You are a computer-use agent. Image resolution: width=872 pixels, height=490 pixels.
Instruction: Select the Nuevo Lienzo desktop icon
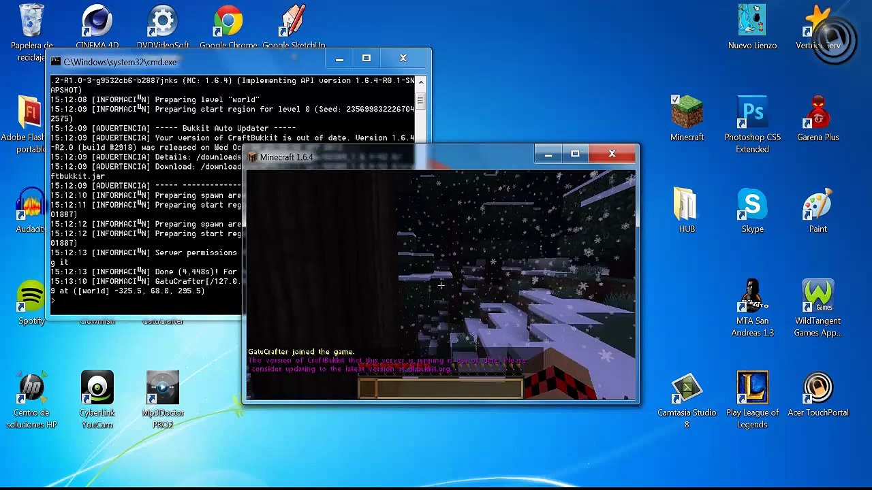(x=752, y=20)
